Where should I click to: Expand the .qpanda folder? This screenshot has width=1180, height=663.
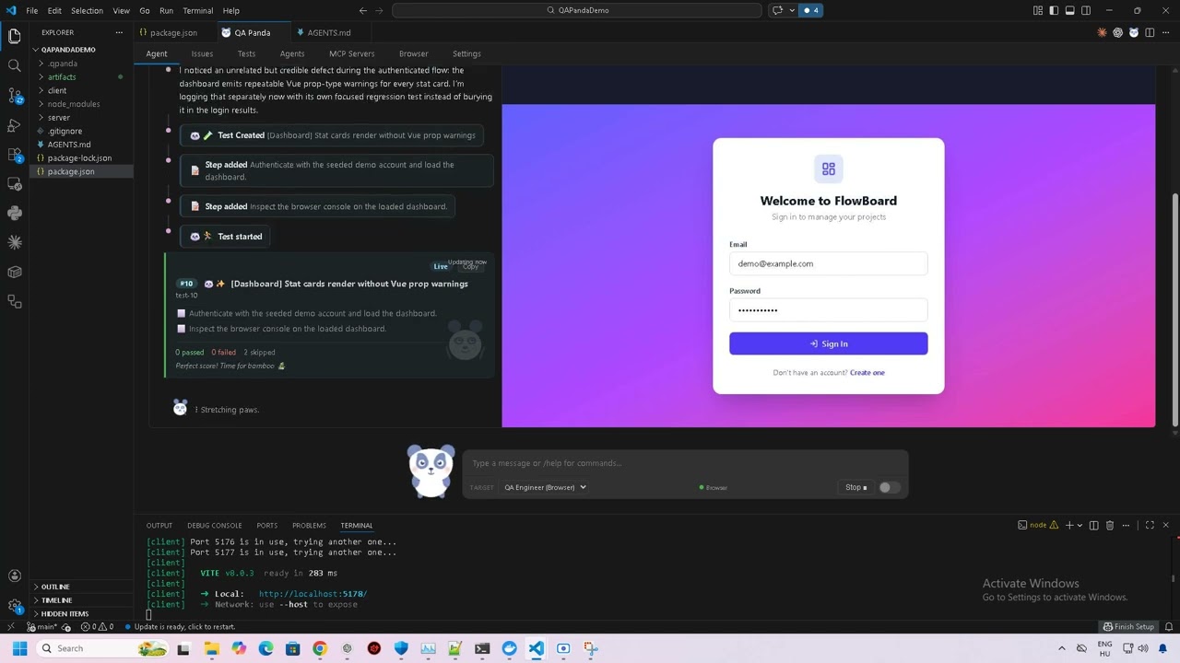point(62,64)
